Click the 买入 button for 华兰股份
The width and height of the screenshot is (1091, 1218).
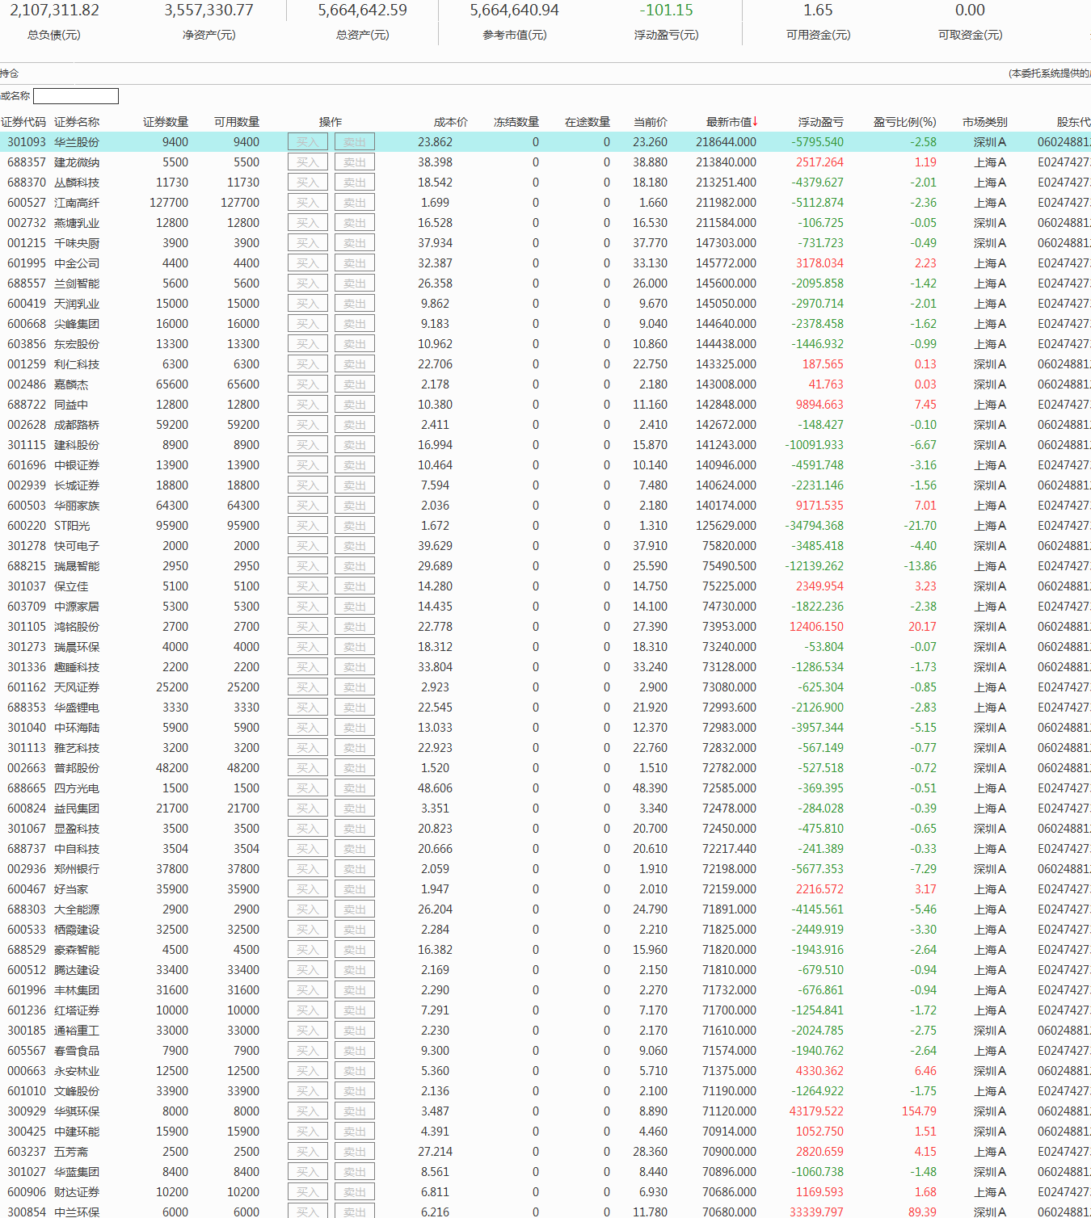pos(308,142)
